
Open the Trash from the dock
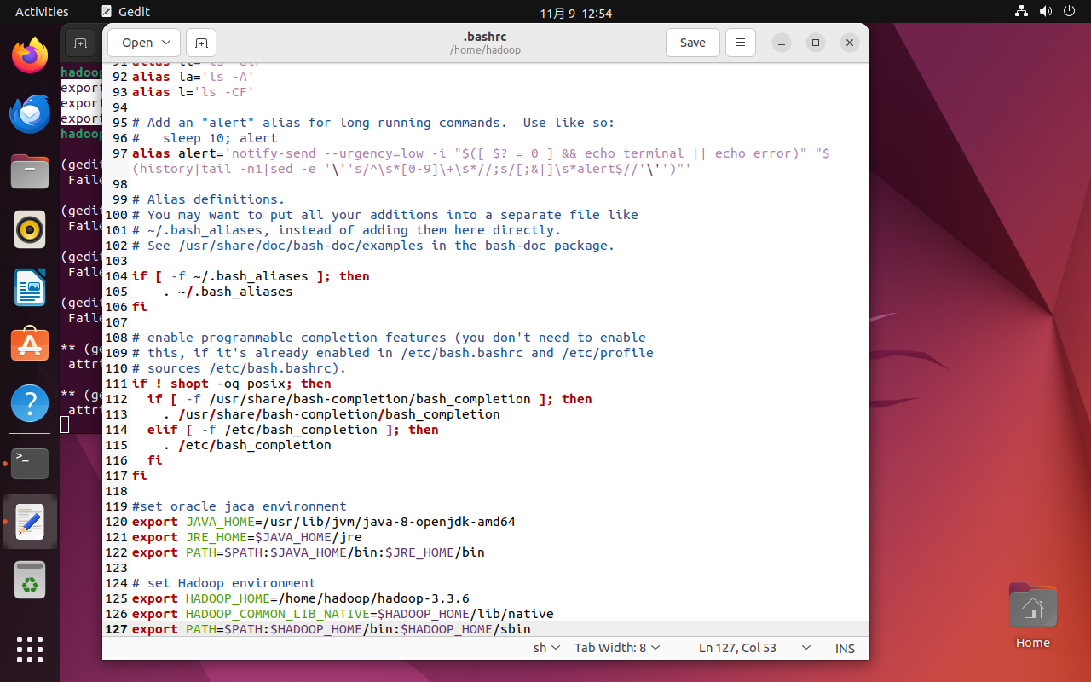tap(30, 580)
